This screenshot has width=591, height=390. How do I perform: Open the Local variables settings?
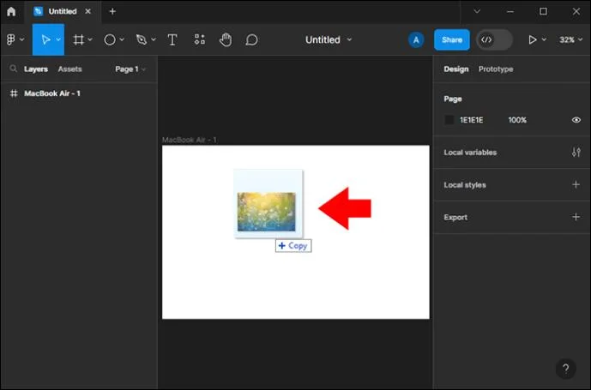[x=576, y=153]
